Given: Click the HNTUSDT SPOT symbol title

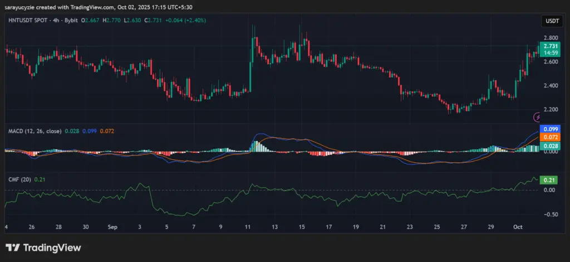Looking at the screenshot, I should (x=28, y=21).
